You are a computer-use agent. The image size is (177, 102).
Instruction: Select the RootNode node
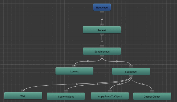(102, 7)
